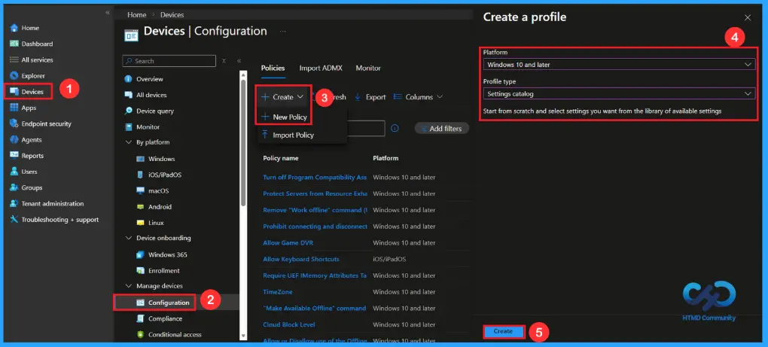Choose Import Policy from Create menu
768x347 pixels.
tap(288, 135)
